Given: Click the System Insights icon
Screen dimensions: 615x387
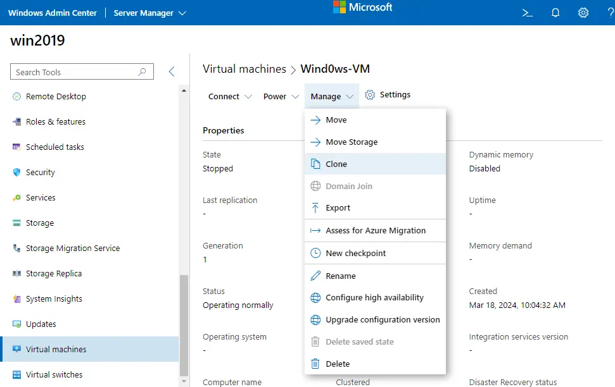Looking at the screenshot, I should pos(16,299).
